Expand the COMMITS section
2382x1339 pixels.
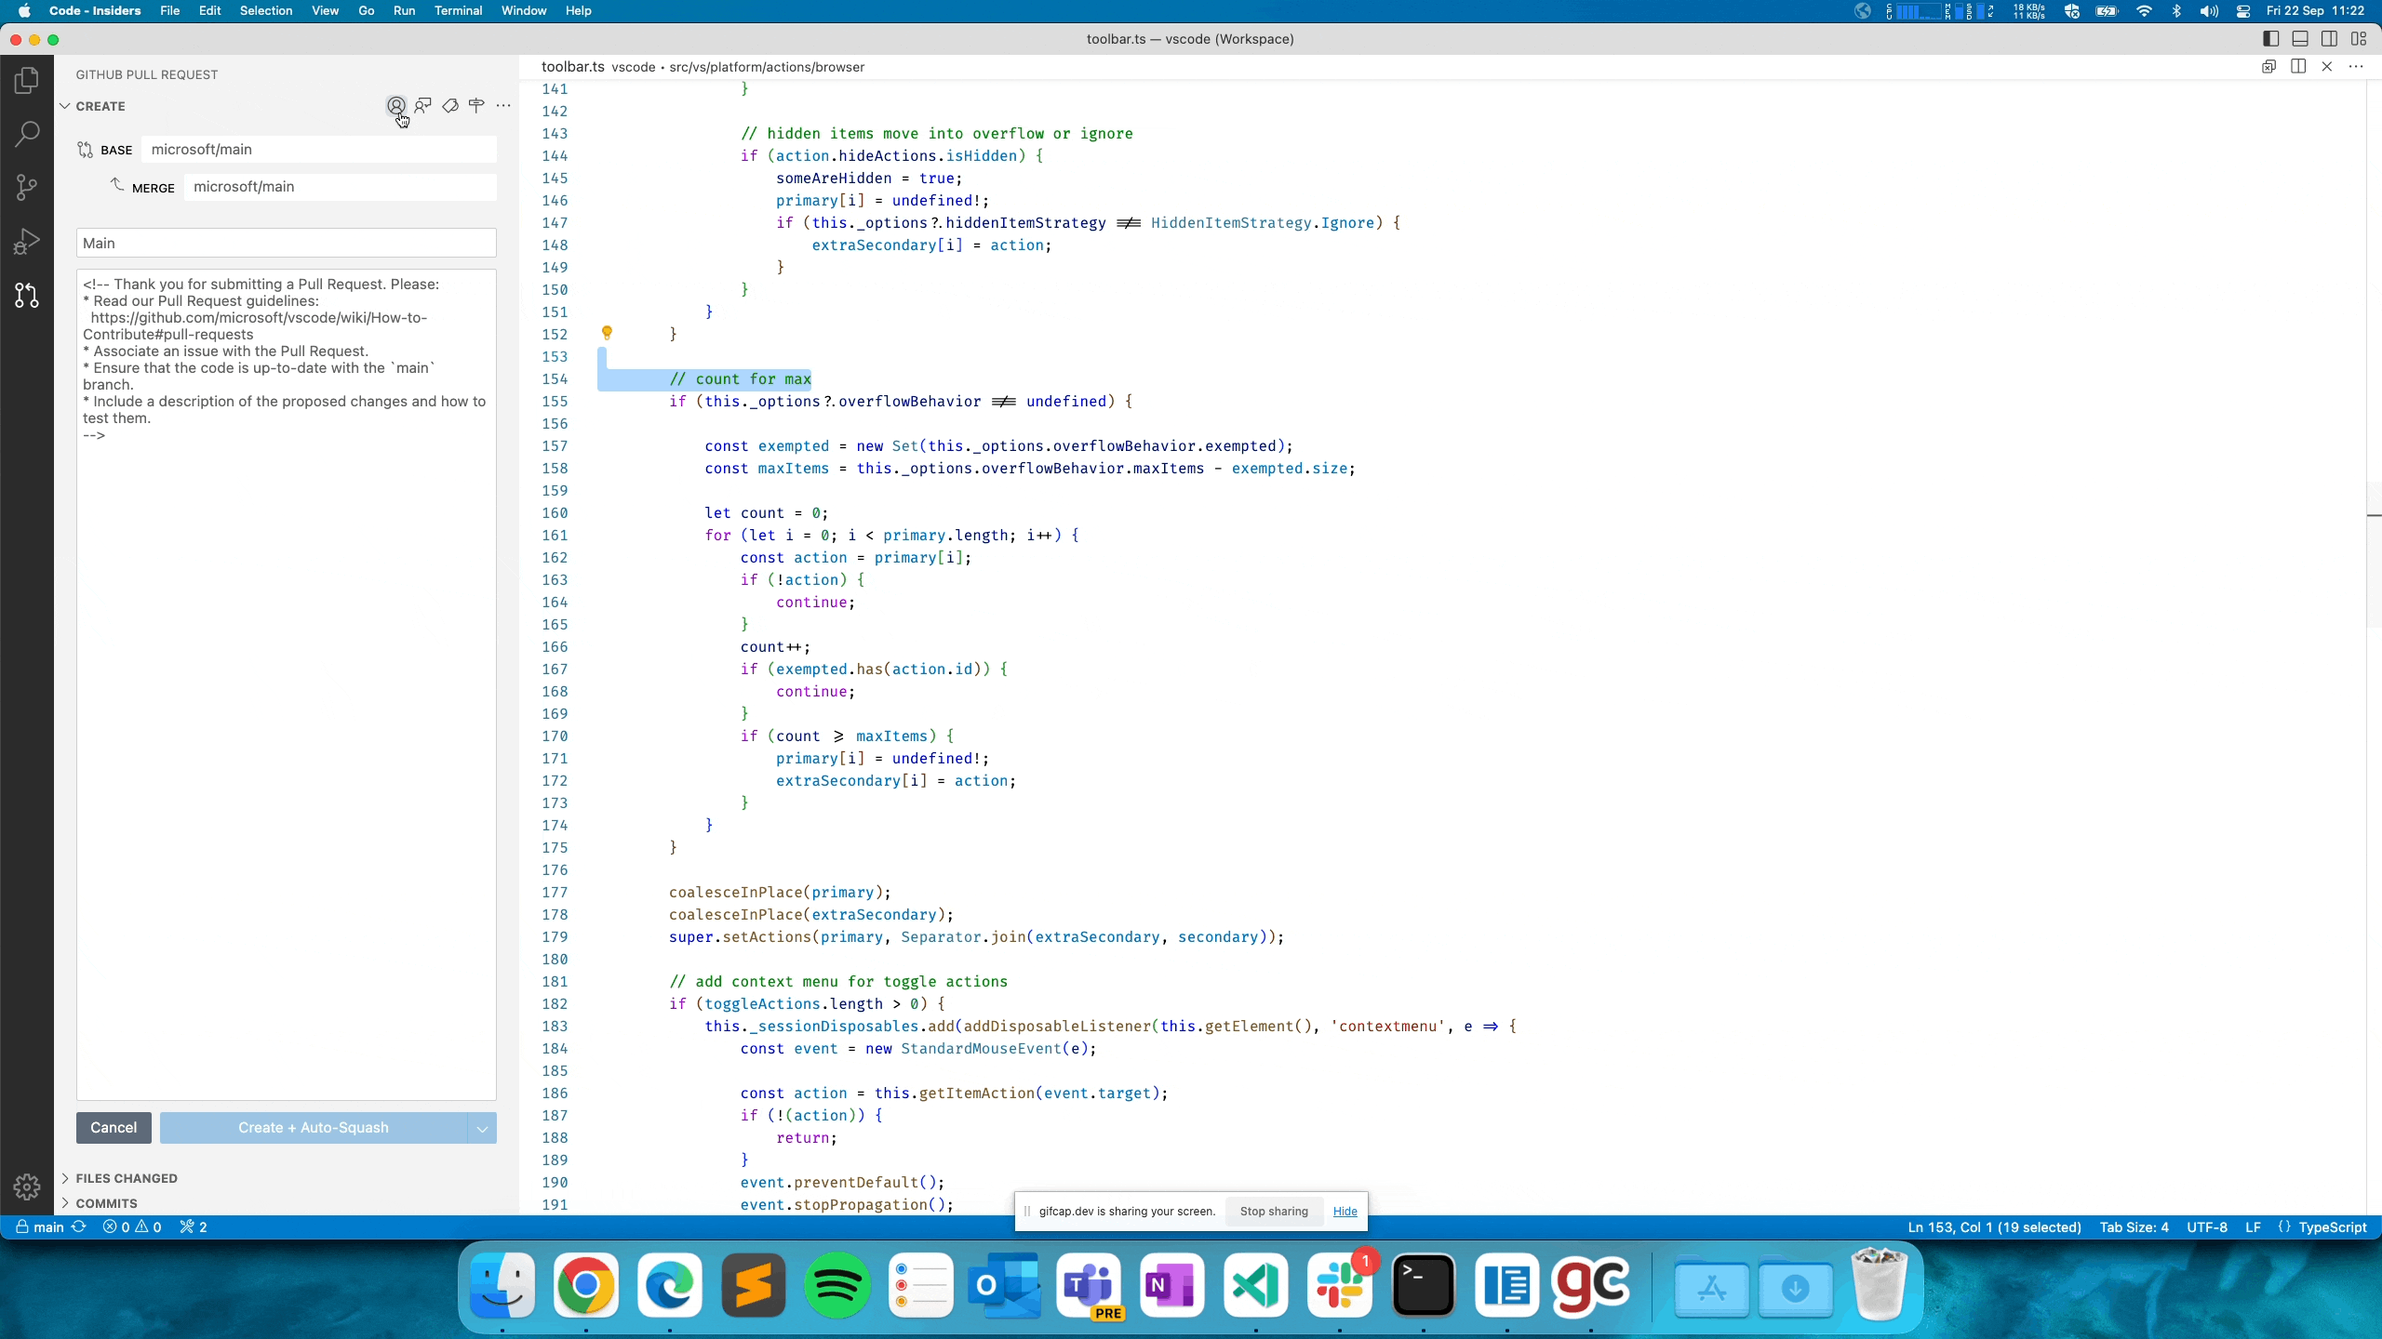[104, 1202]
